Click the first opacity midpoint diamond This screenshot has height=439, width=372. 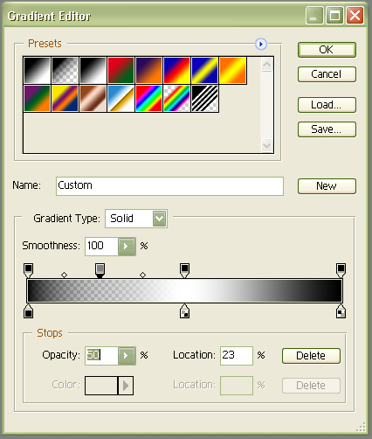[x=64, y=275]
